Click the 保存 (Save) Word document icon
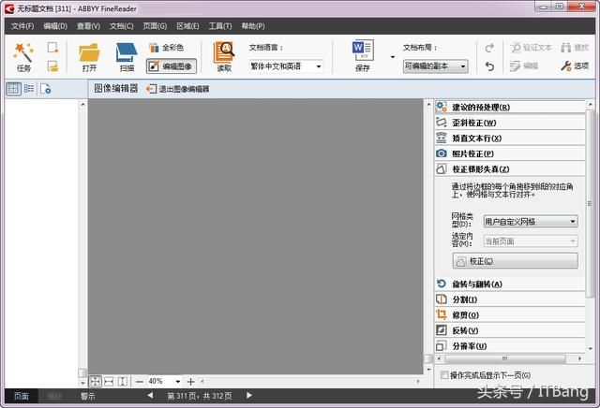Viewport: 600px width, 408px height. pos(363,56)
